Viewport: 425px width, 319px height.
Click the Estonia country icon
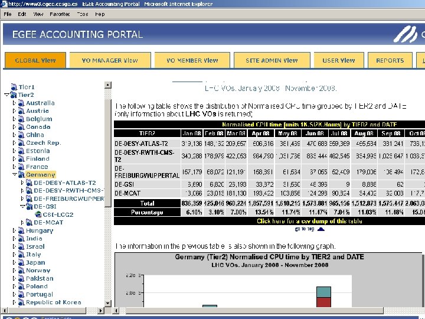pyautogui.click(x=21, y=151)
